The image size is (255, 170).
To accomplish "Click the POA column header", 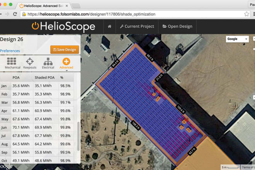I will [16, 78].
